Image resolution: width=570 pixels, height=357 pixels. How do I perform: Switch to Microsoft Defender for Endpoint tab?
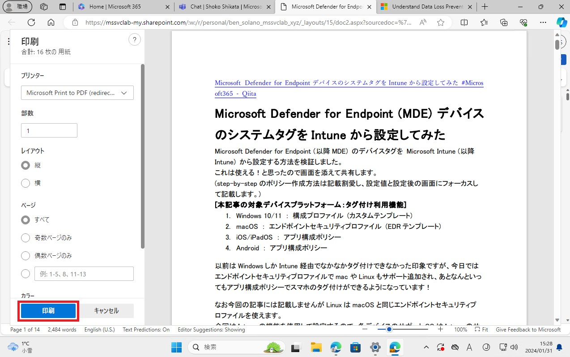click(x=325, y=7)
